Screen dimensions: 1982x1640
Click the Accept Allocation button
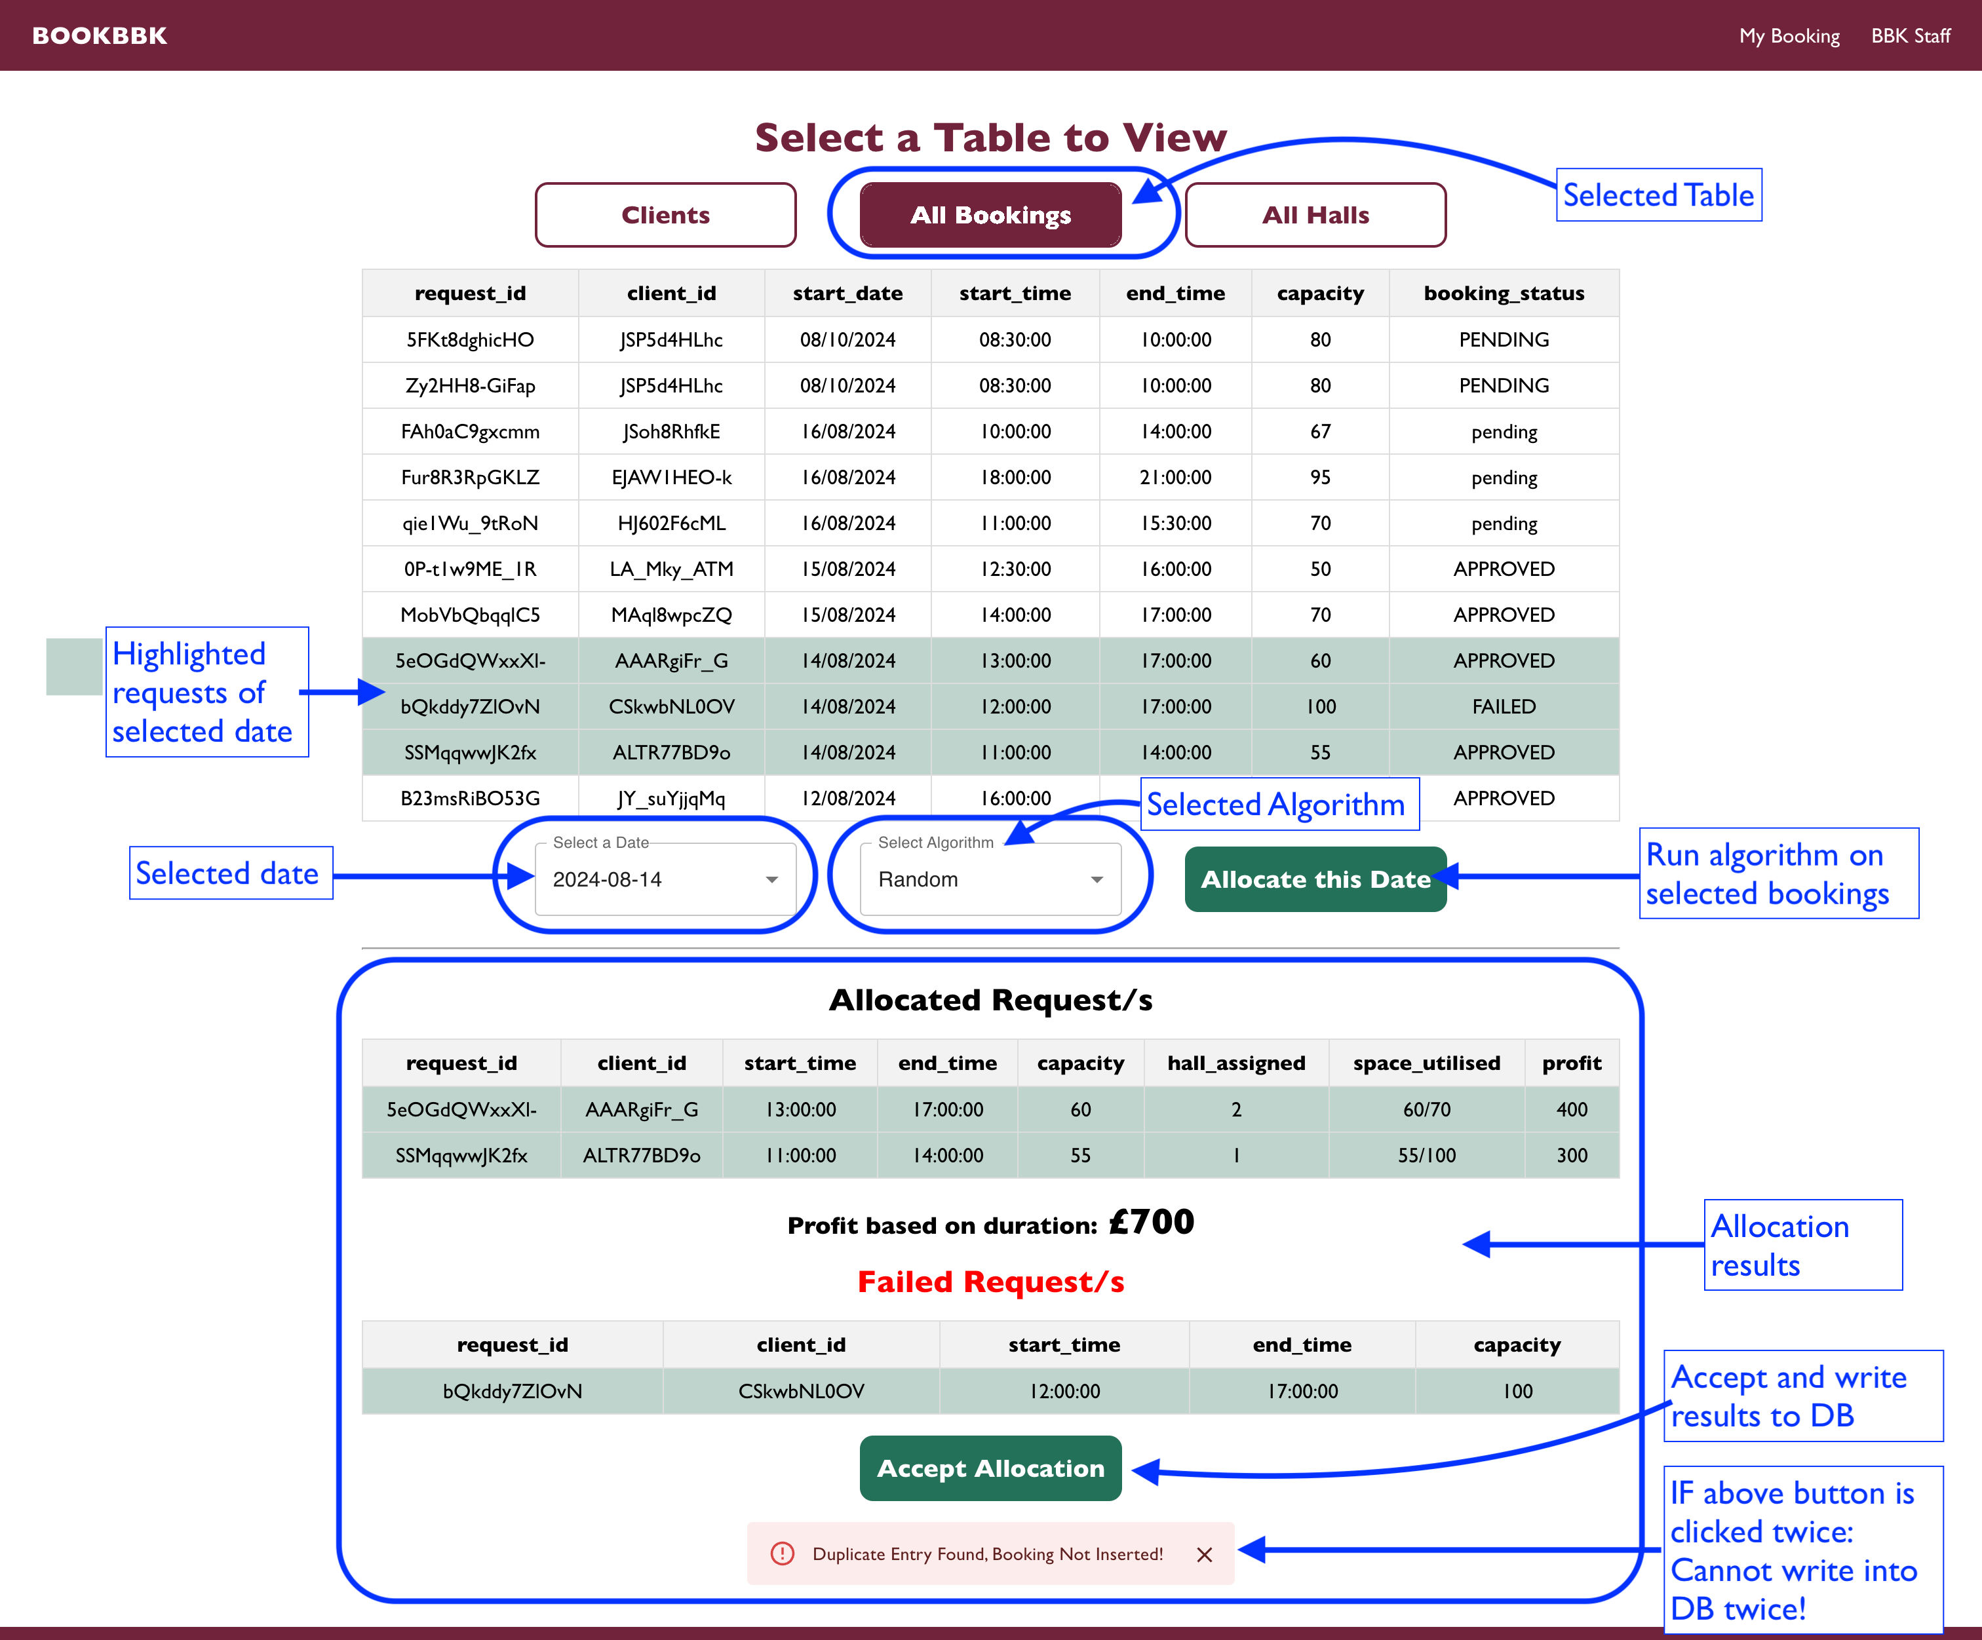pyautogui.click(x=990, y=1468)
